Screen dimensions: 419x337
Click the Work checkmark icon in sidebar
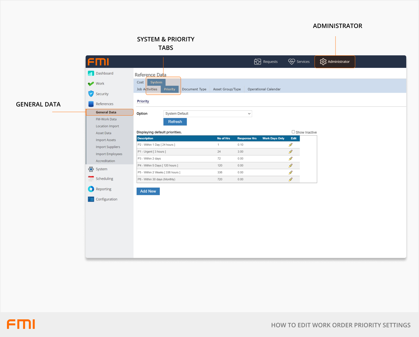coord(91,83)
